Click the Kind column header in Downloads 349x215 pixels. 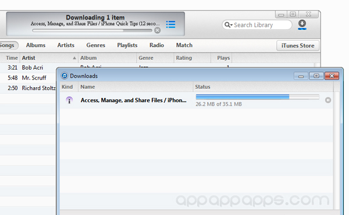pyautogui.click(x=69, y=87)
